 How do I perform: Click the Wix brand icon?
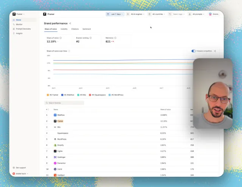55,127
